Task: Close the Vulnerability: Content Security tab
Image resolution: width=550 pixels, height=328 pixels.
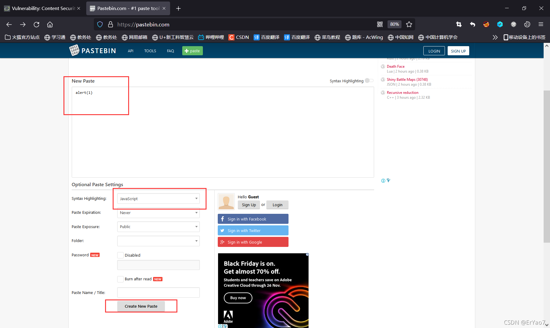Action: 79,9
